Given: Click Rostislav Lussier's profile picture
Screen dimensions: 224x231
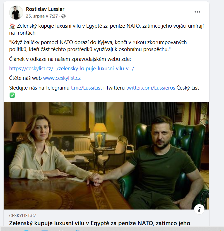Looking at the screenshot, I should 16,13.
